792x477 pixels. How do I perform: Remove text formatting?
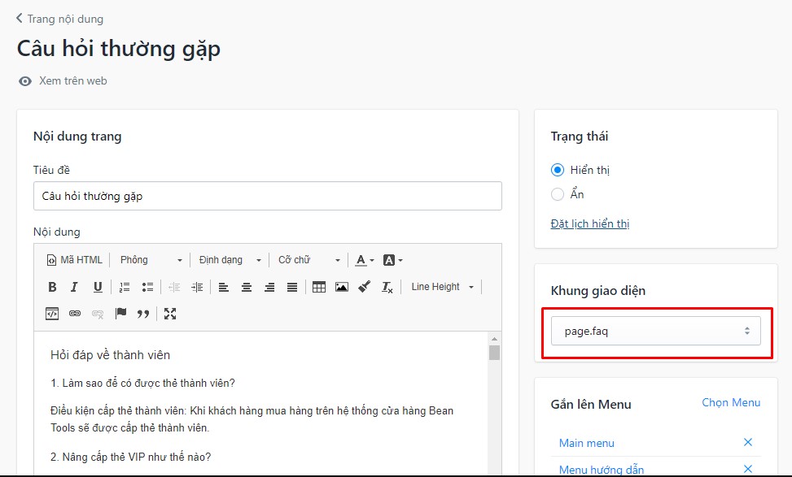pos(387,287)
